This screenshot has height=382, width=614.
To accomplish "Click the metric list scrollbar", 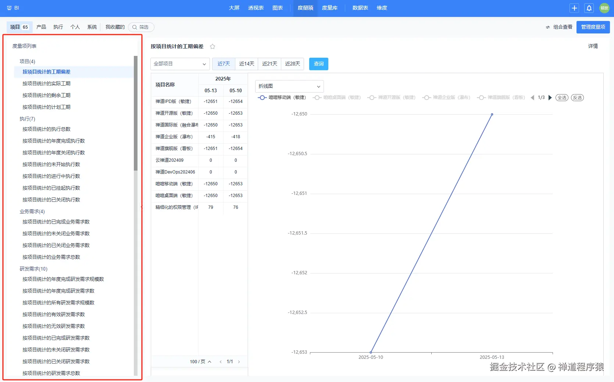I will pos(136,113).
